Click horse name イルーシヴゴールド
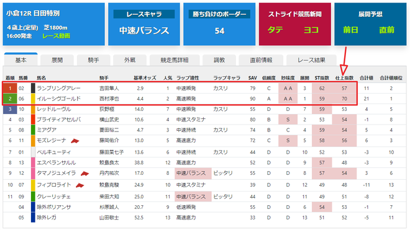Image resolution: width=410 pixels, height=230 pixels. 58,99
